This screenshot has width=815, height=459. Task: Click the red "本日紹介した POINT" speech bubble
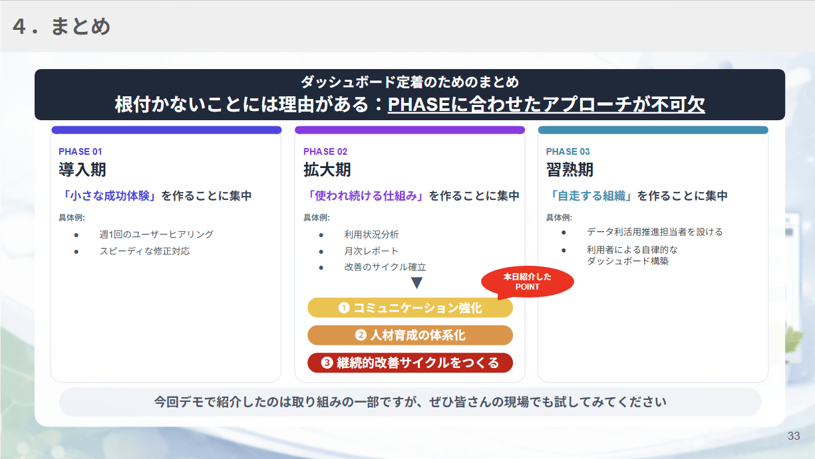pyautogui.click(x=527, y=282)
